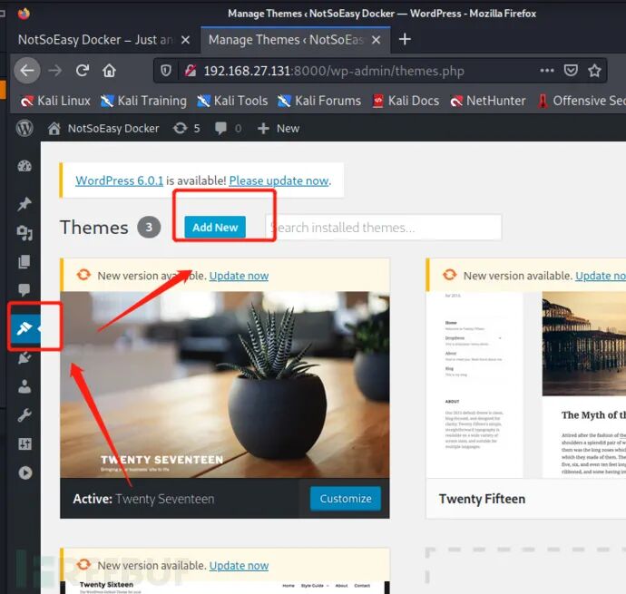Open the NetHunter bookmark
Image resolution: width=626 pixels, height=594 pixels.
(x=487, y=101)
